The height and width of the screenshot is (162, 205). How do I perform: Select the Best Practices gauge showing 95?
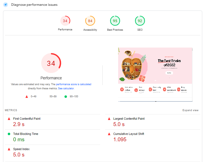[x=115, y=21]
